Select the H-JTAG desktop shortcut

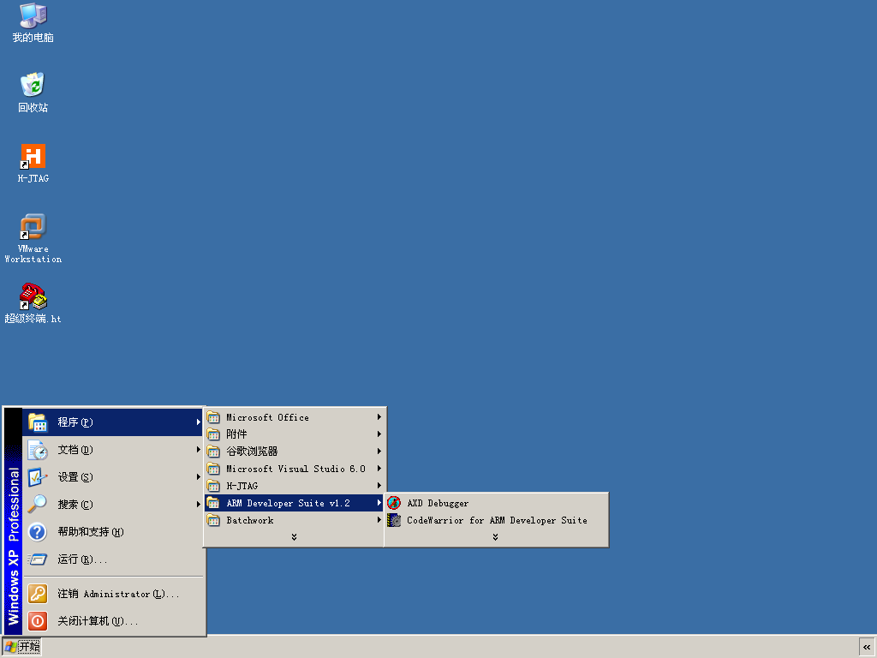33,164
